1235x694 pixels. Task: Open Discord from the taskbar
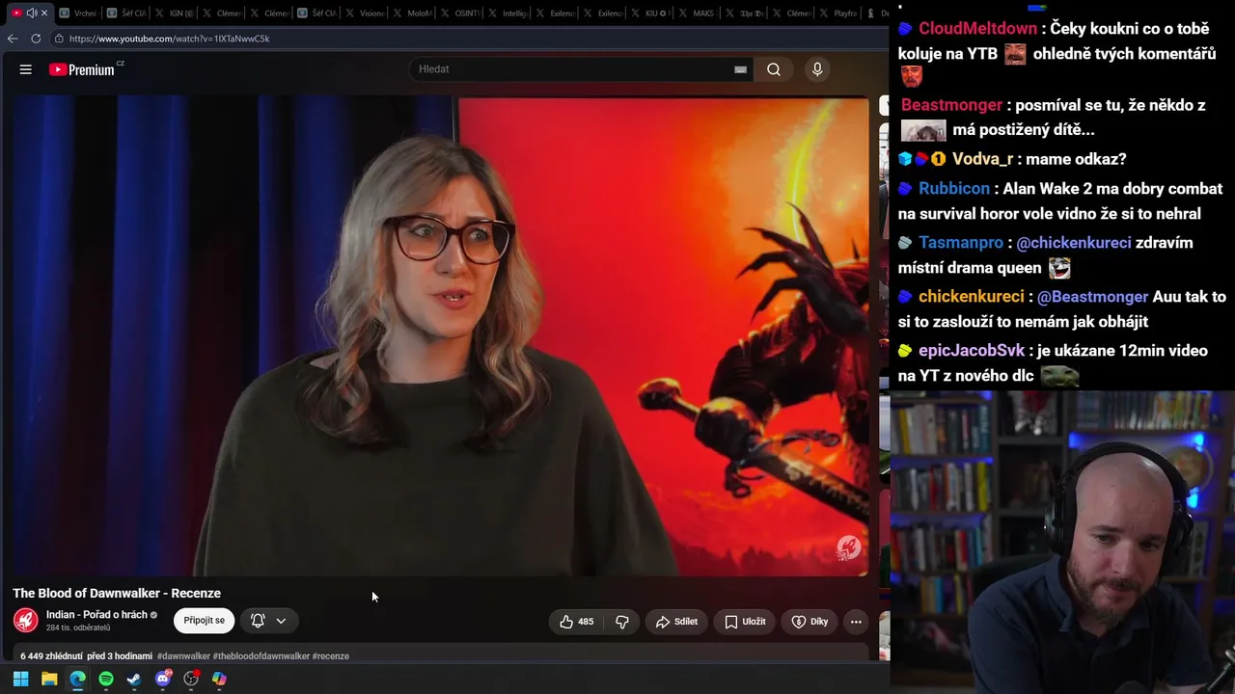click(x=163, y=679)
